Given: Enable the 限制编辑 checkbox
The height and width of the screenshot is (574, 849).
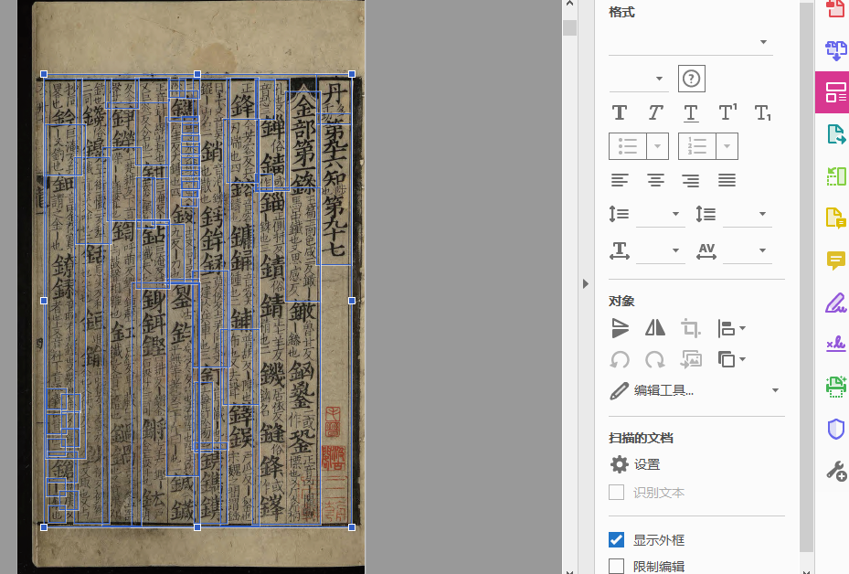Looking at the screenshot, I should pos(617,566).
